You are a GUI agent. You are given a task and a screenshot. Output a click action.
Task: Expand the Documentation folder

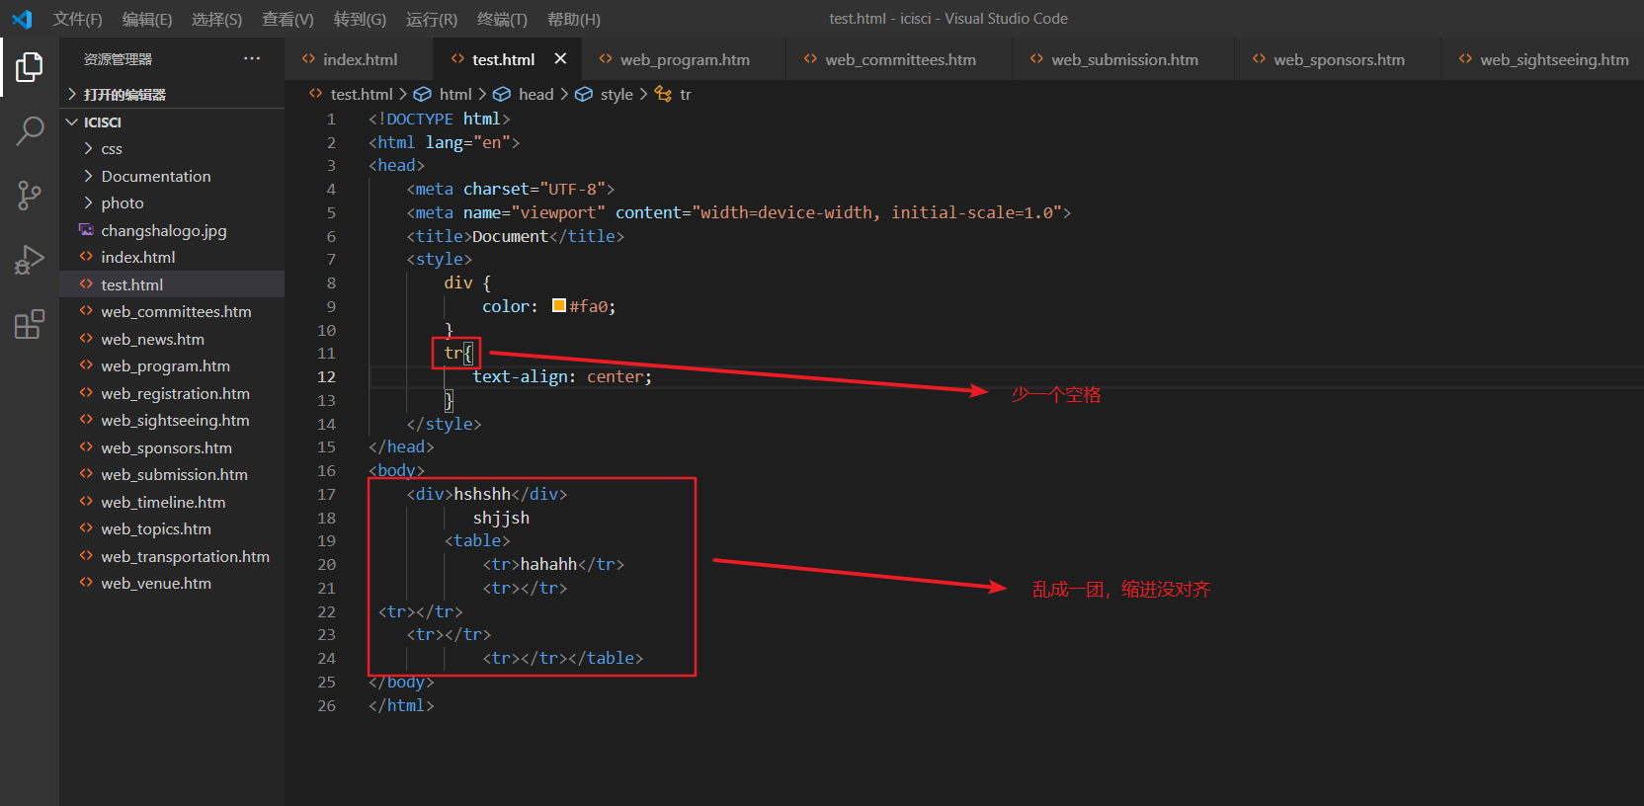tap(172, 176)
